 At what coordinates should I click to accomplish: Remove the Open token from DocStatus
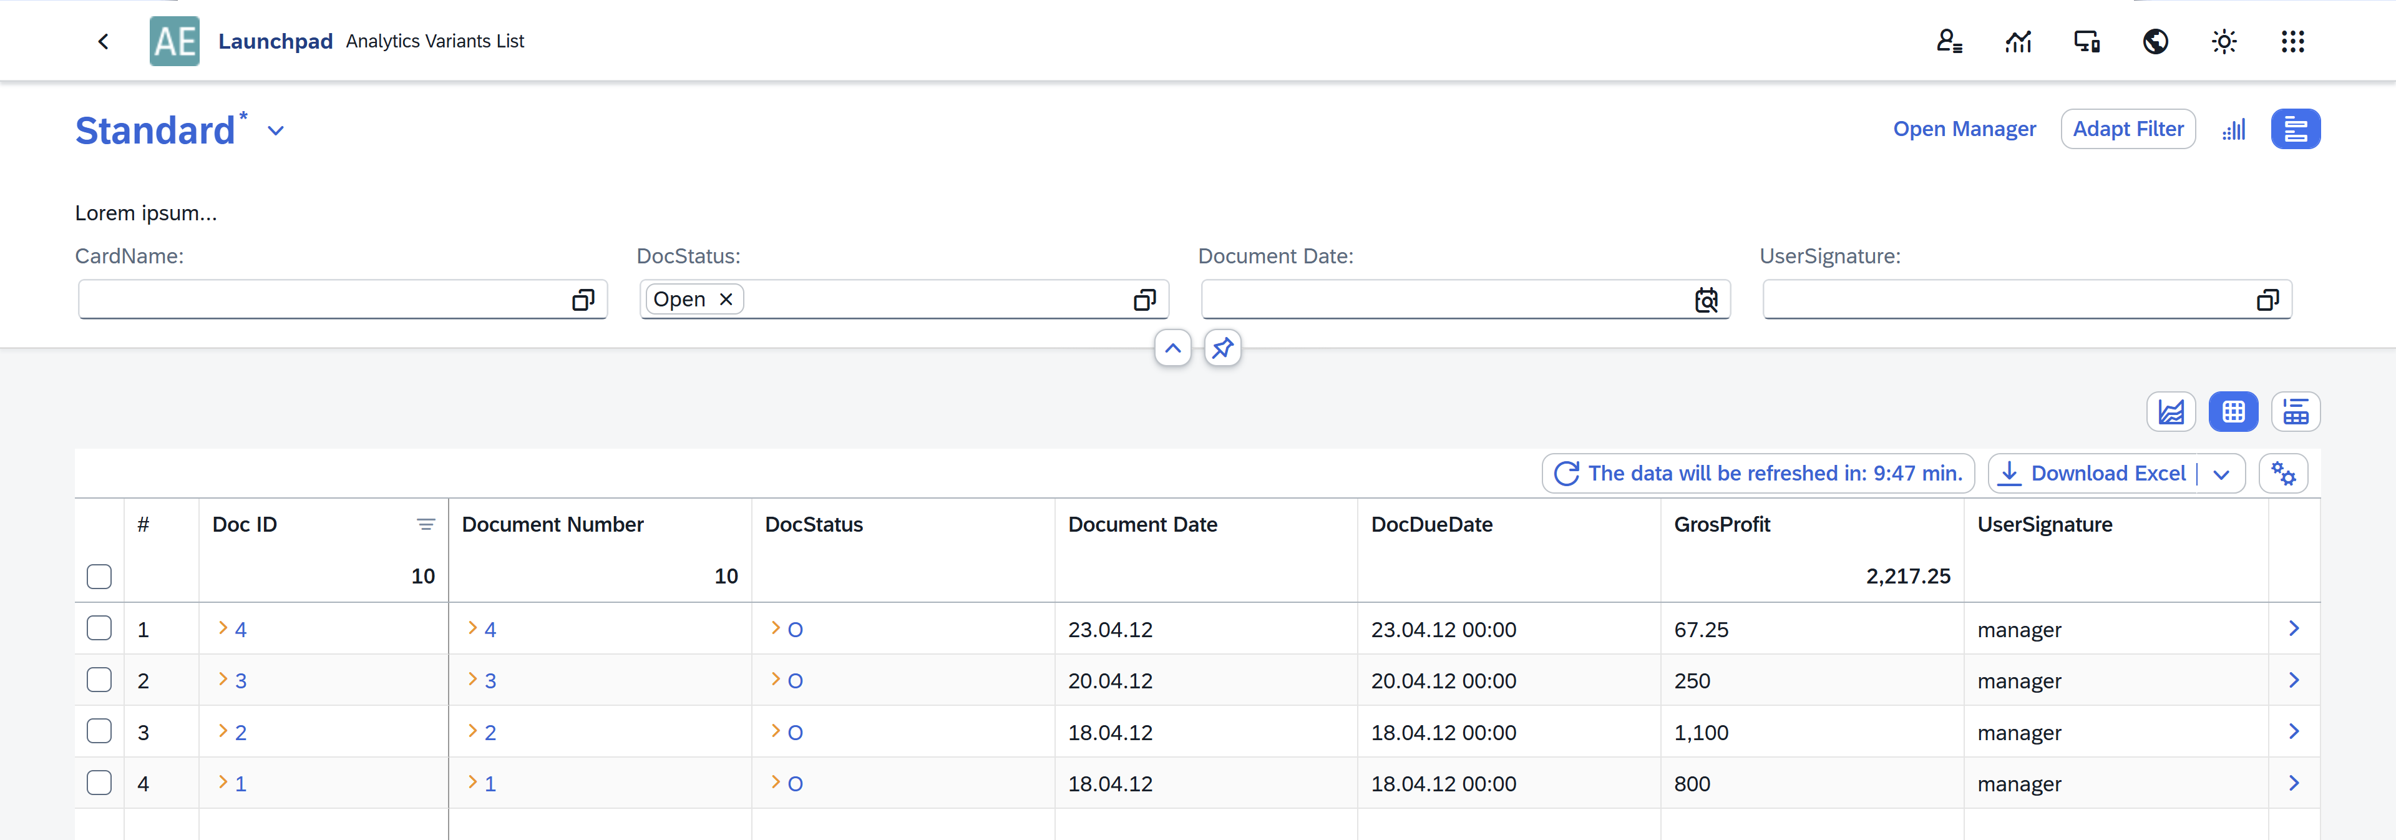coord(726,300)
